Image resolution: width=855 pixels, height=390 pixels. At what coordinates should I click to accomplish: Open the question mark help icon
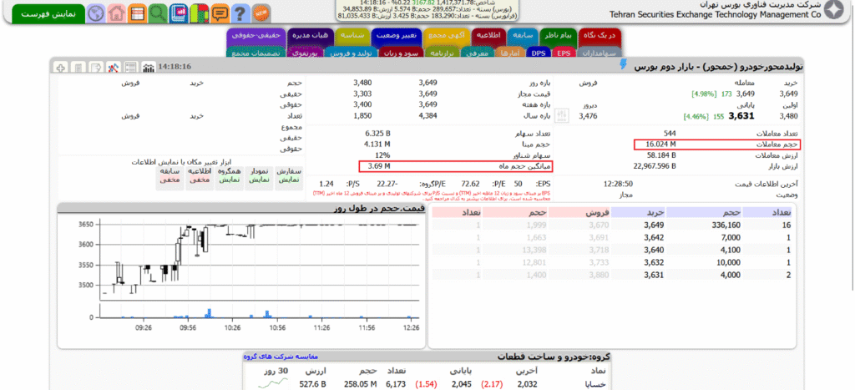click(x=240, y=13)
